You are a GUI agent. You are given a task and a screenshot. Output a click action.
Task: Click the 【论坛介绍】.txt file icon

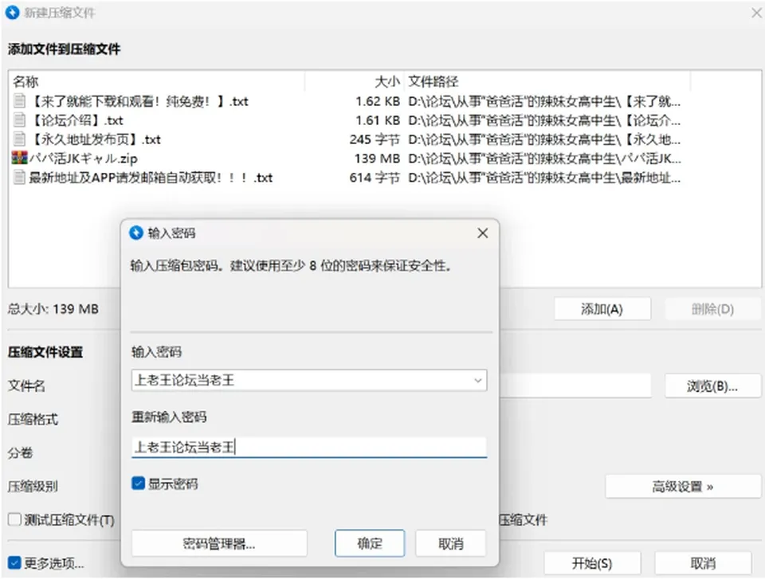click(19, 120)
